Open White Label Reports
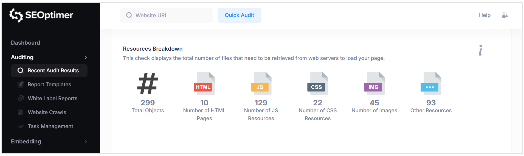The image size is (524, 156). [x=52, y=98]
